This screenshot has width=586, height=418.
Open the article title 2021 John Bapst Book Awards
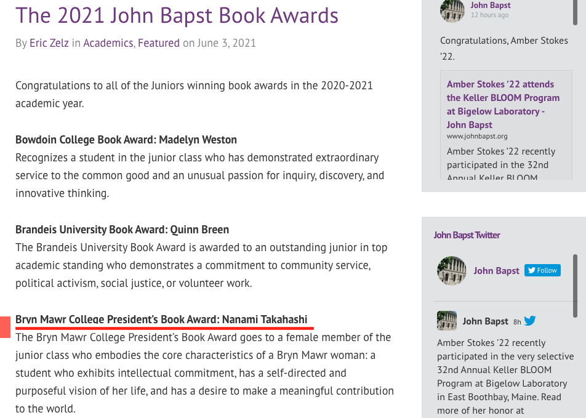(177, 15)
